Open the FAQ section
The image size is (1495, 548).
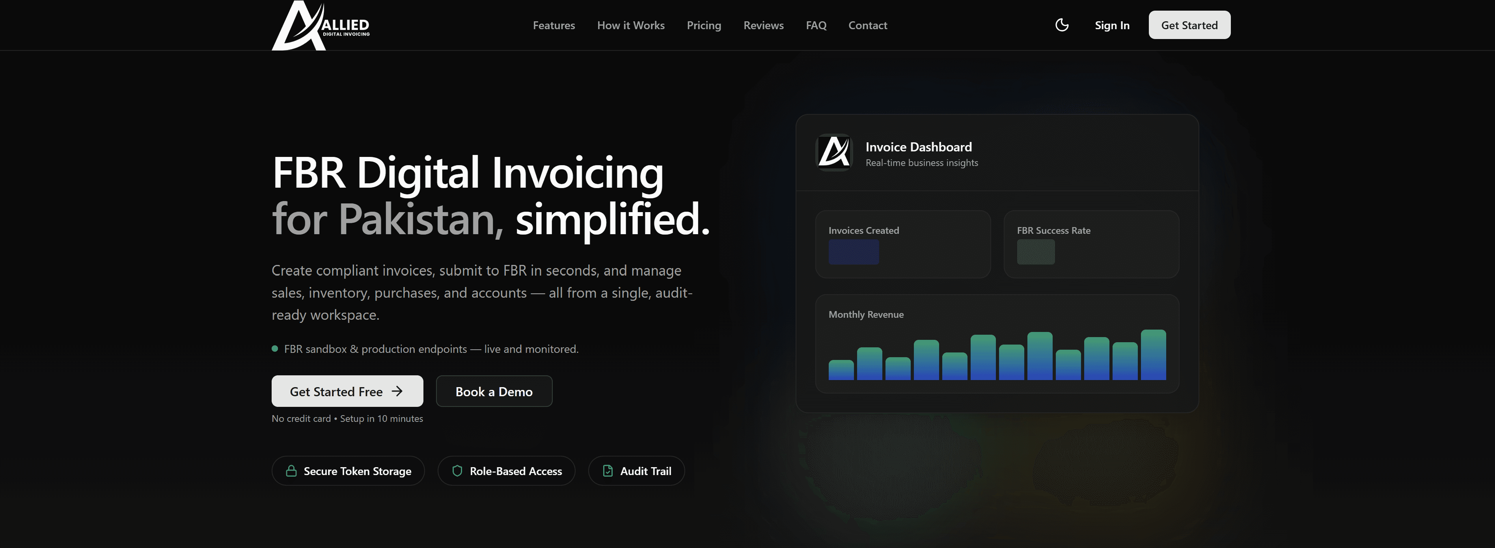coord(816,25)
